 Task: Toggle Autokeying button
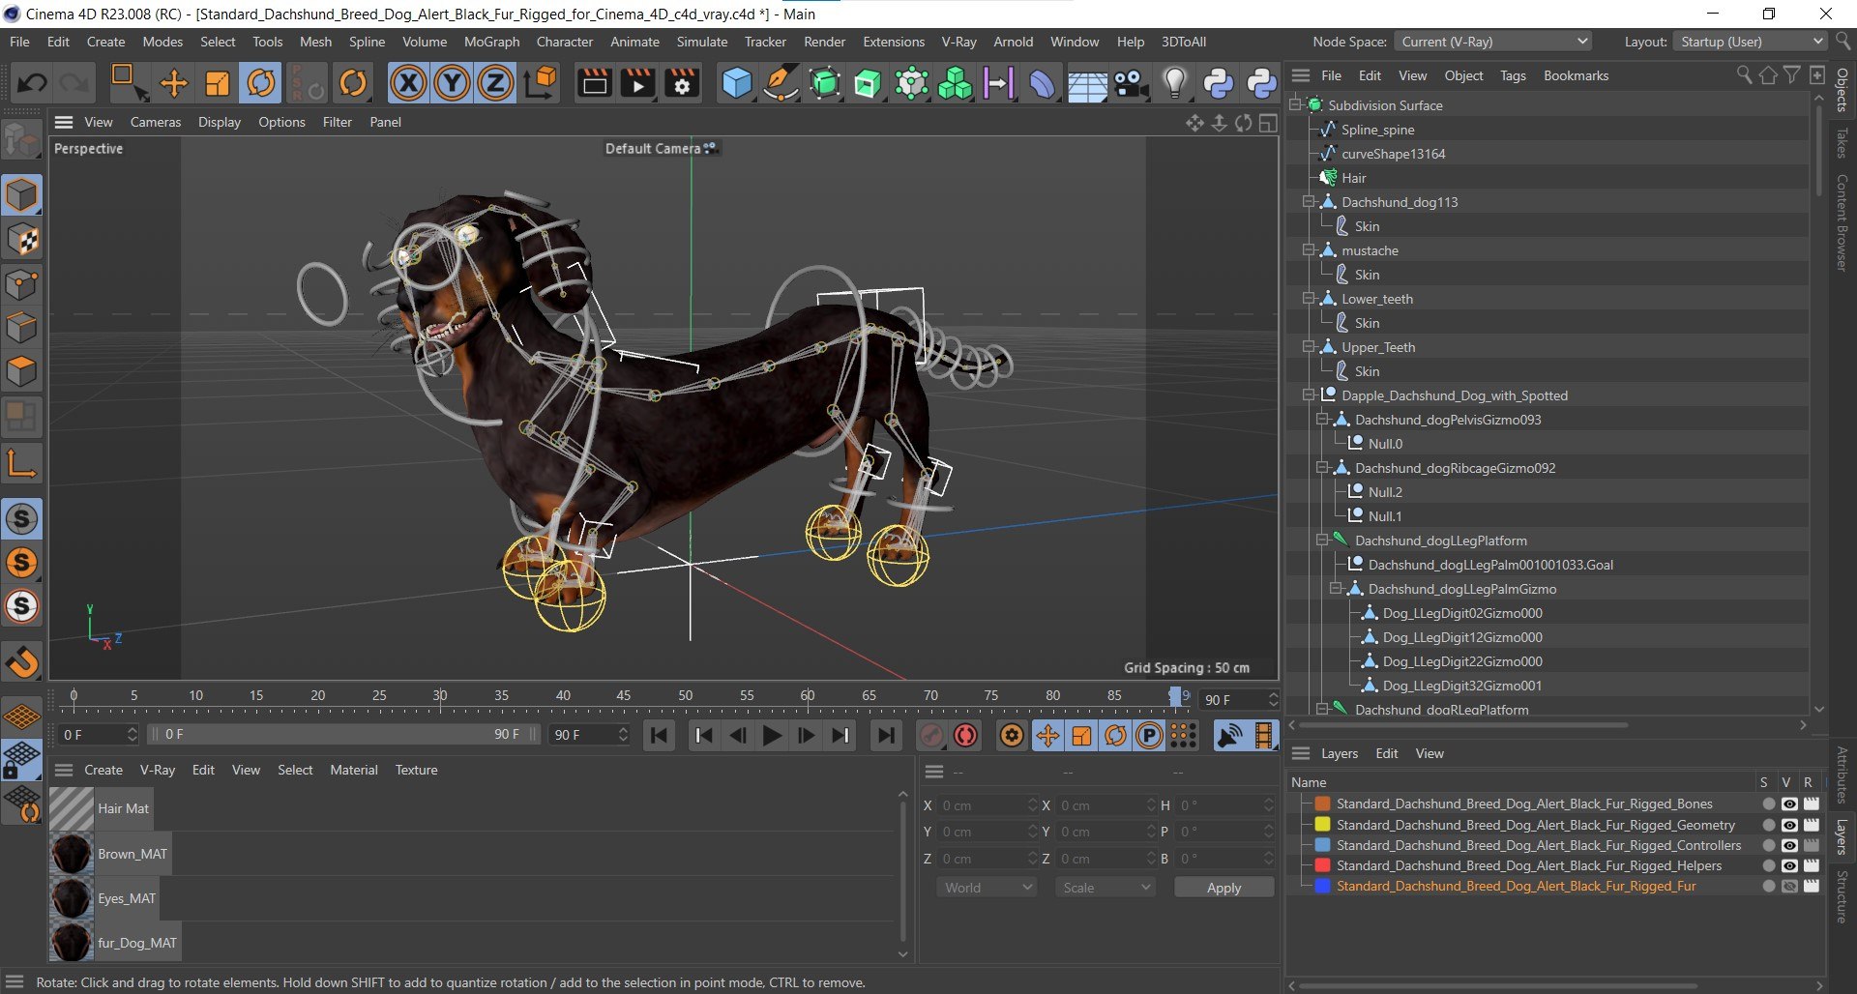click(x=965, y=736)
